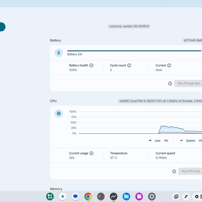202x202 pixels.
Task: Launch Google Chrome from the shelf
Action: (88, 196)
